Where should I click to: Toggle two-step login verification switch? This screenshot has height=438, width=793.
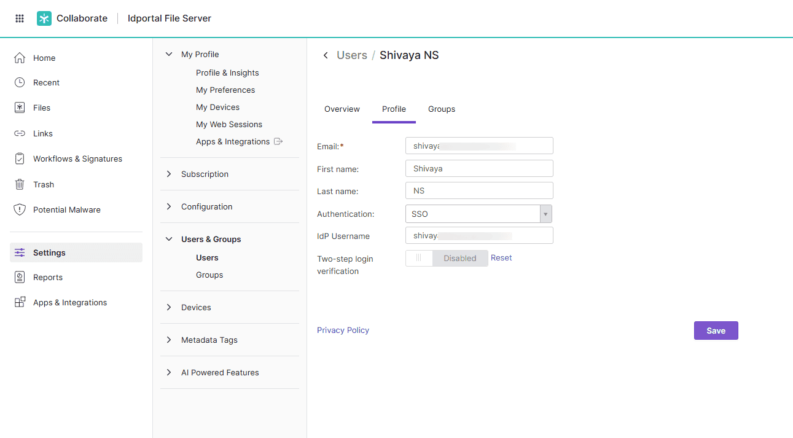(x=447, y=258)
